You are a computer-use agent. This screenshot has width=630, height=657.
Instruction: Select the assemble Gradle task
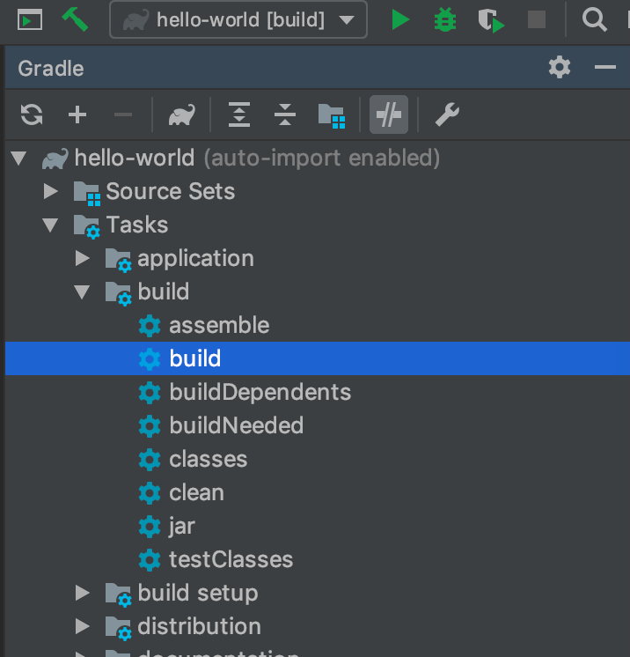pyautogui.click(x=219, y=326)
